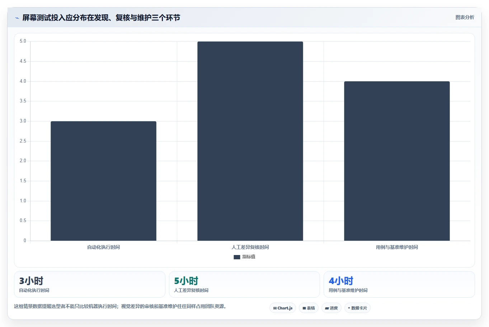Click the y-axis value 5.0
The height and width of the screenshot is (327, 489).
click(23, 42)
